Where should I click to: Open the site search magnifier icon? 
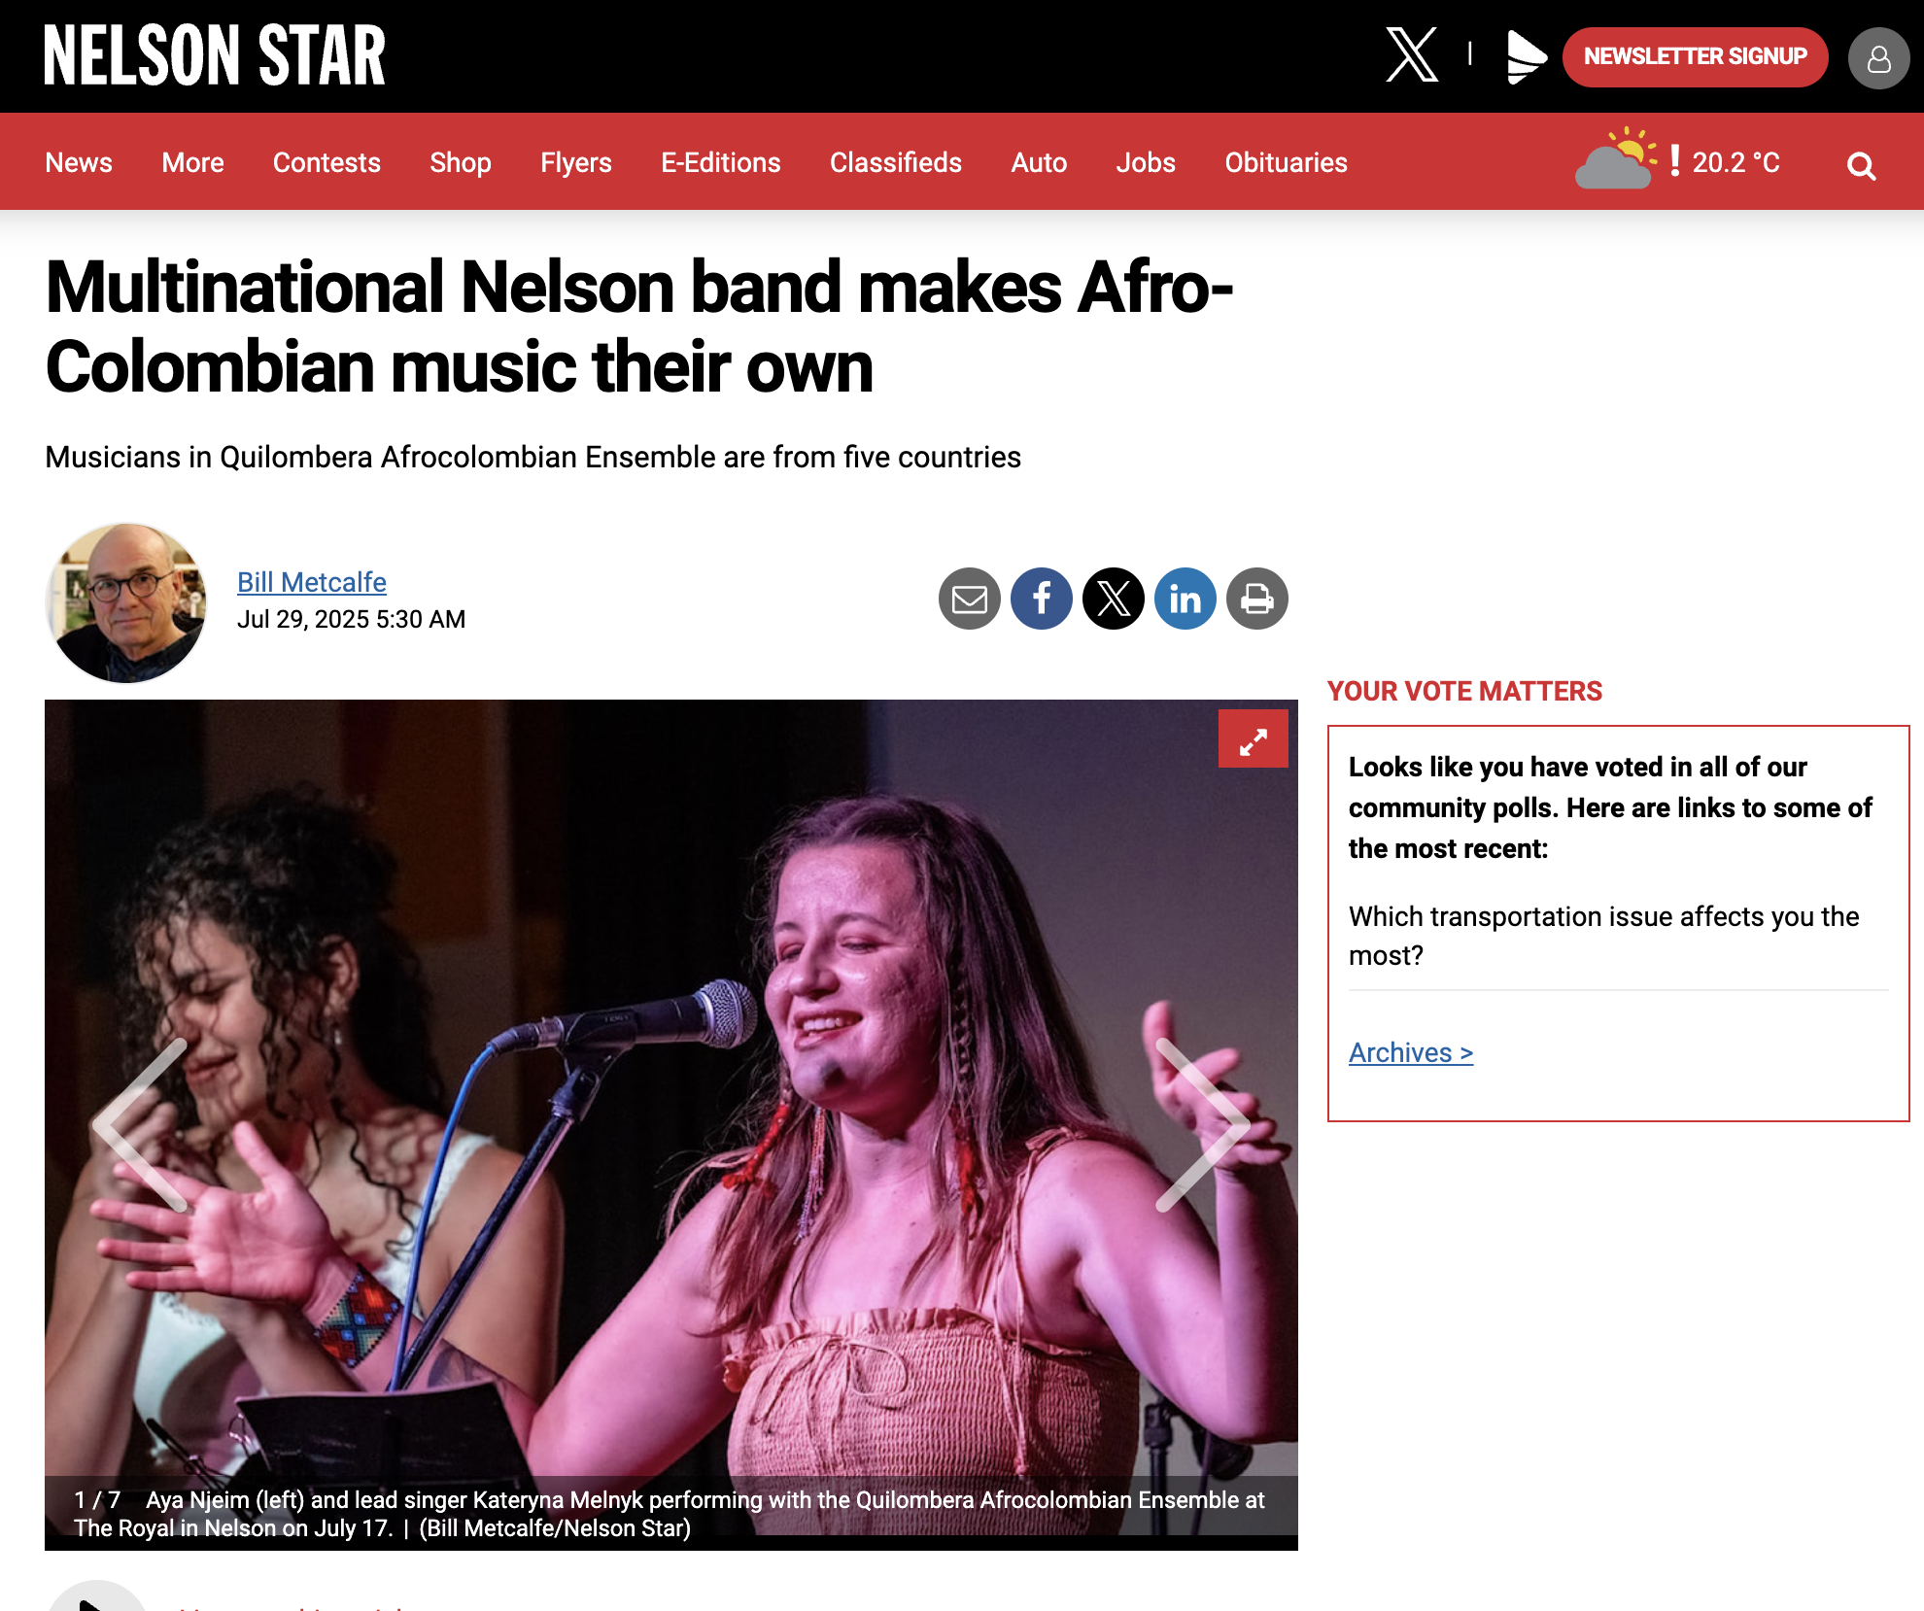1861,165
